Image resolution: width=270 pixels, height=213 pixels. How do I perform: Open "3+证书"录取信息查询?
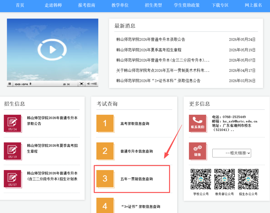[141, 207]
